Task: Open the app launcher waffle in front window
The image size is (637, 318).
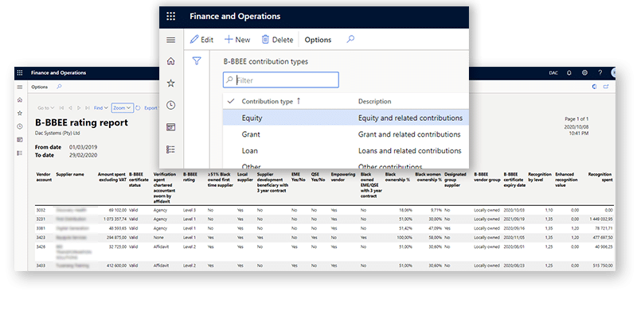Action: pyautogui.click(x=170, y=16)
